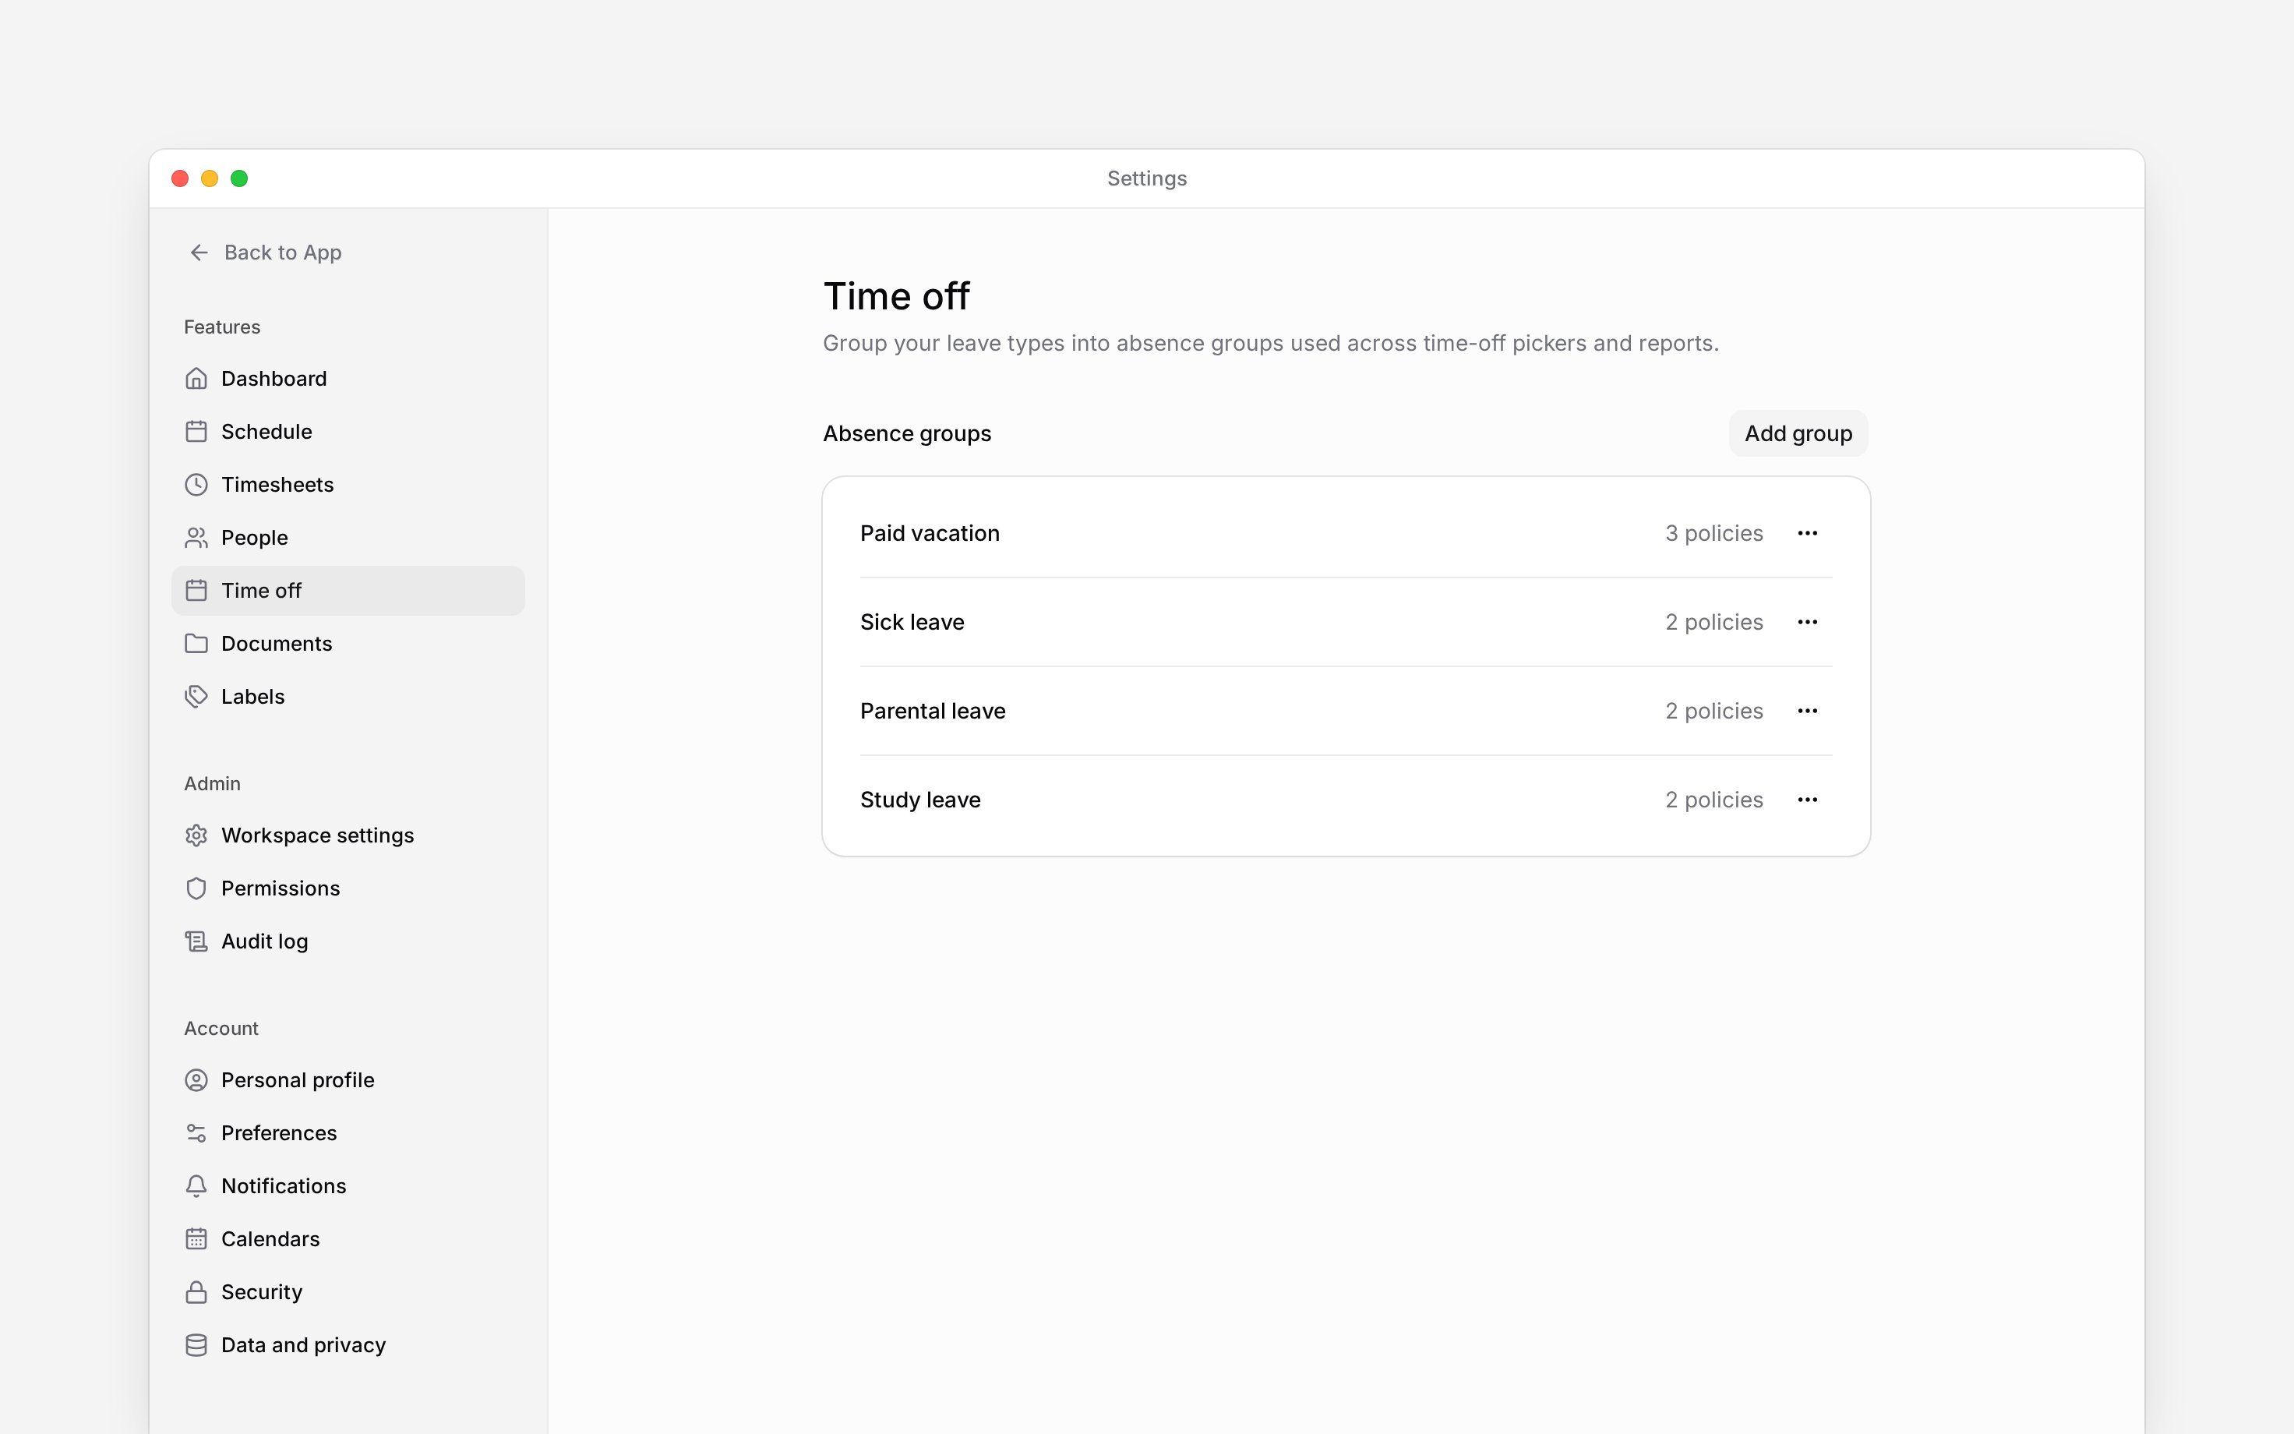2294x1434 pixels.
Task: Click the Security lock icon
Action: (x=196, y=1293)
